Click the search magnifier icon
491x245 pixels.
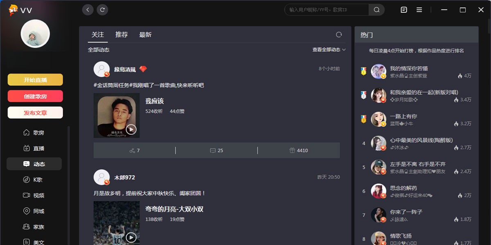click(376, 10)
